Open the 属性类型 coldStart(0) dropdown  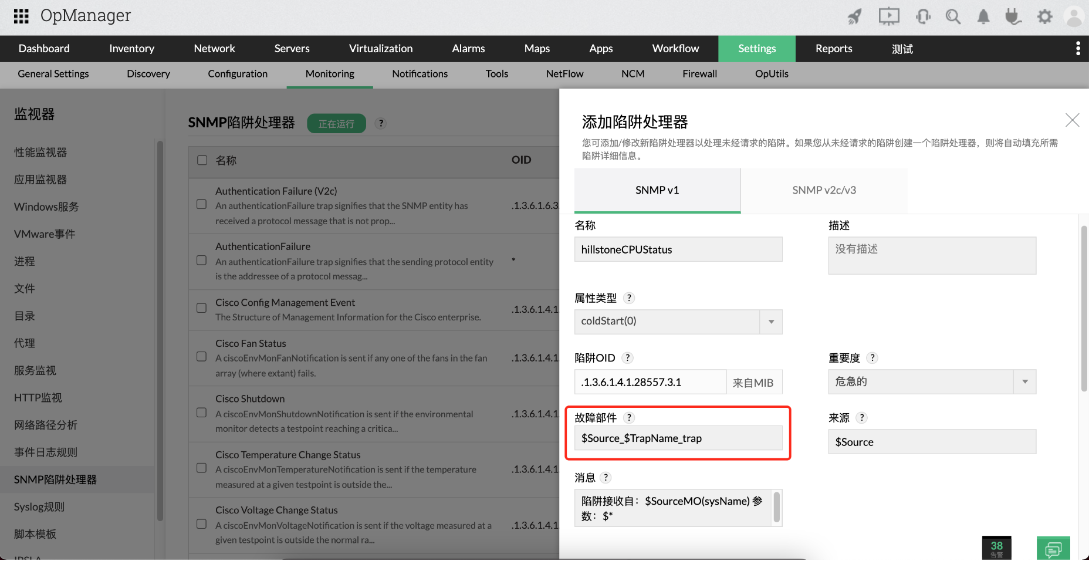(678, 322)
